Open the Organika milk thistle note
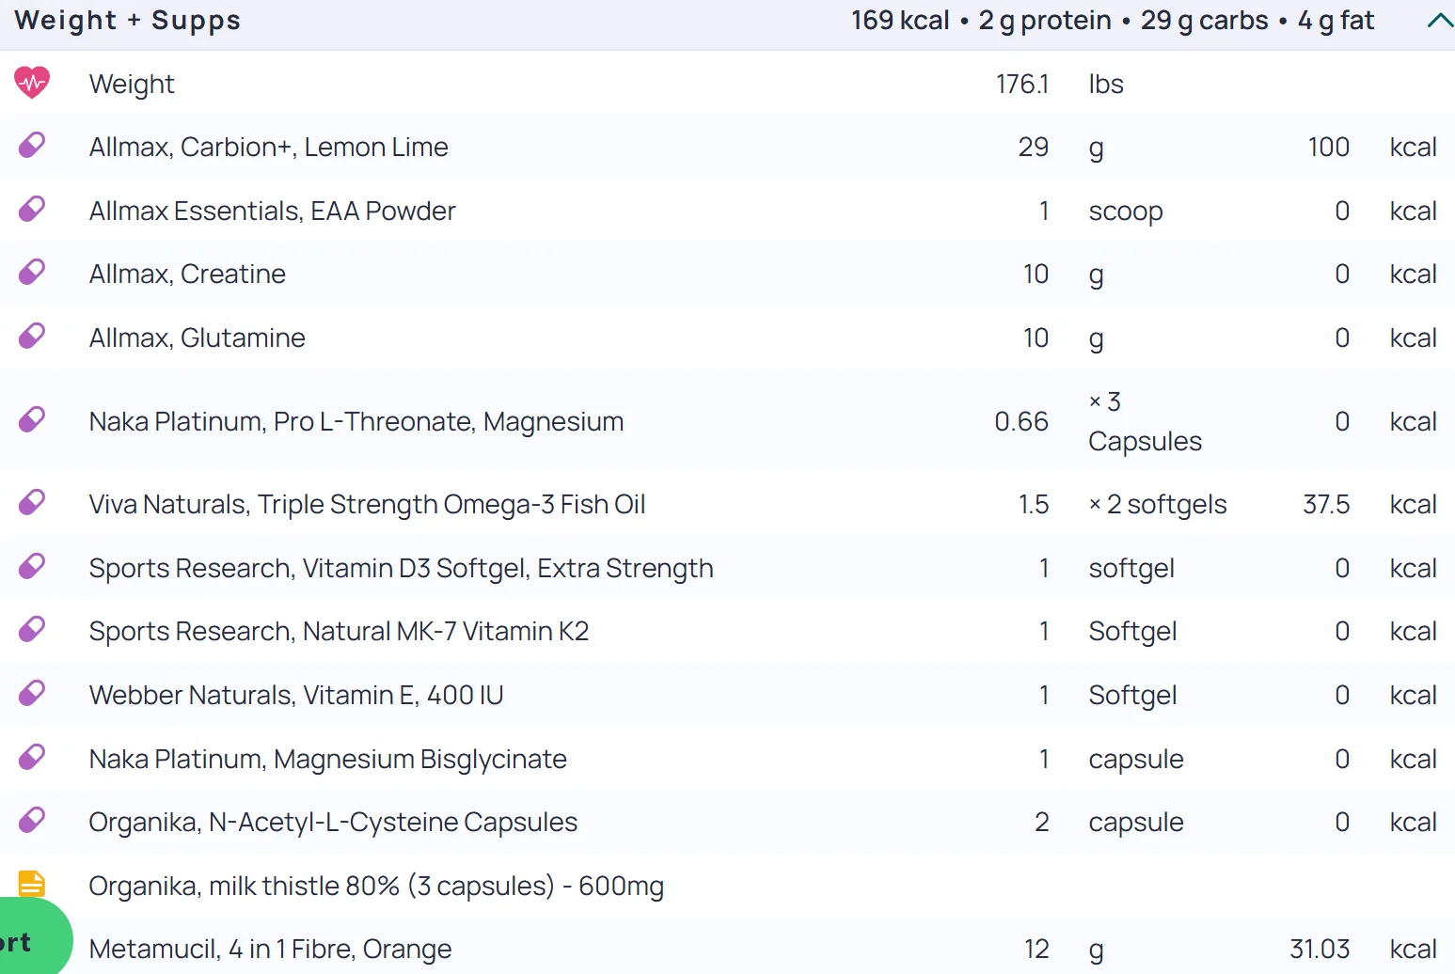1455x974 pixels. tap(376, 887)
